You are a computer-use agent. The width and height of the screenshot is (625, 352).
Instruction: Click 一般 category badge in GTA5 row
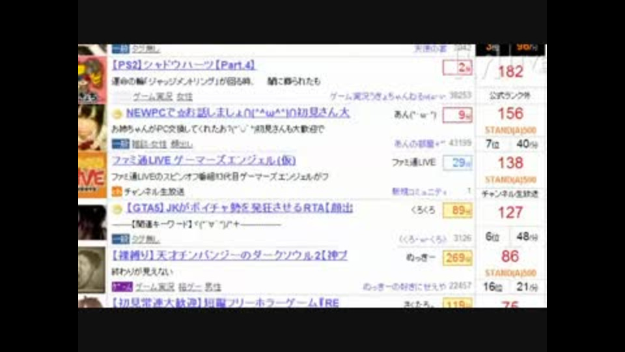[120, 239]
